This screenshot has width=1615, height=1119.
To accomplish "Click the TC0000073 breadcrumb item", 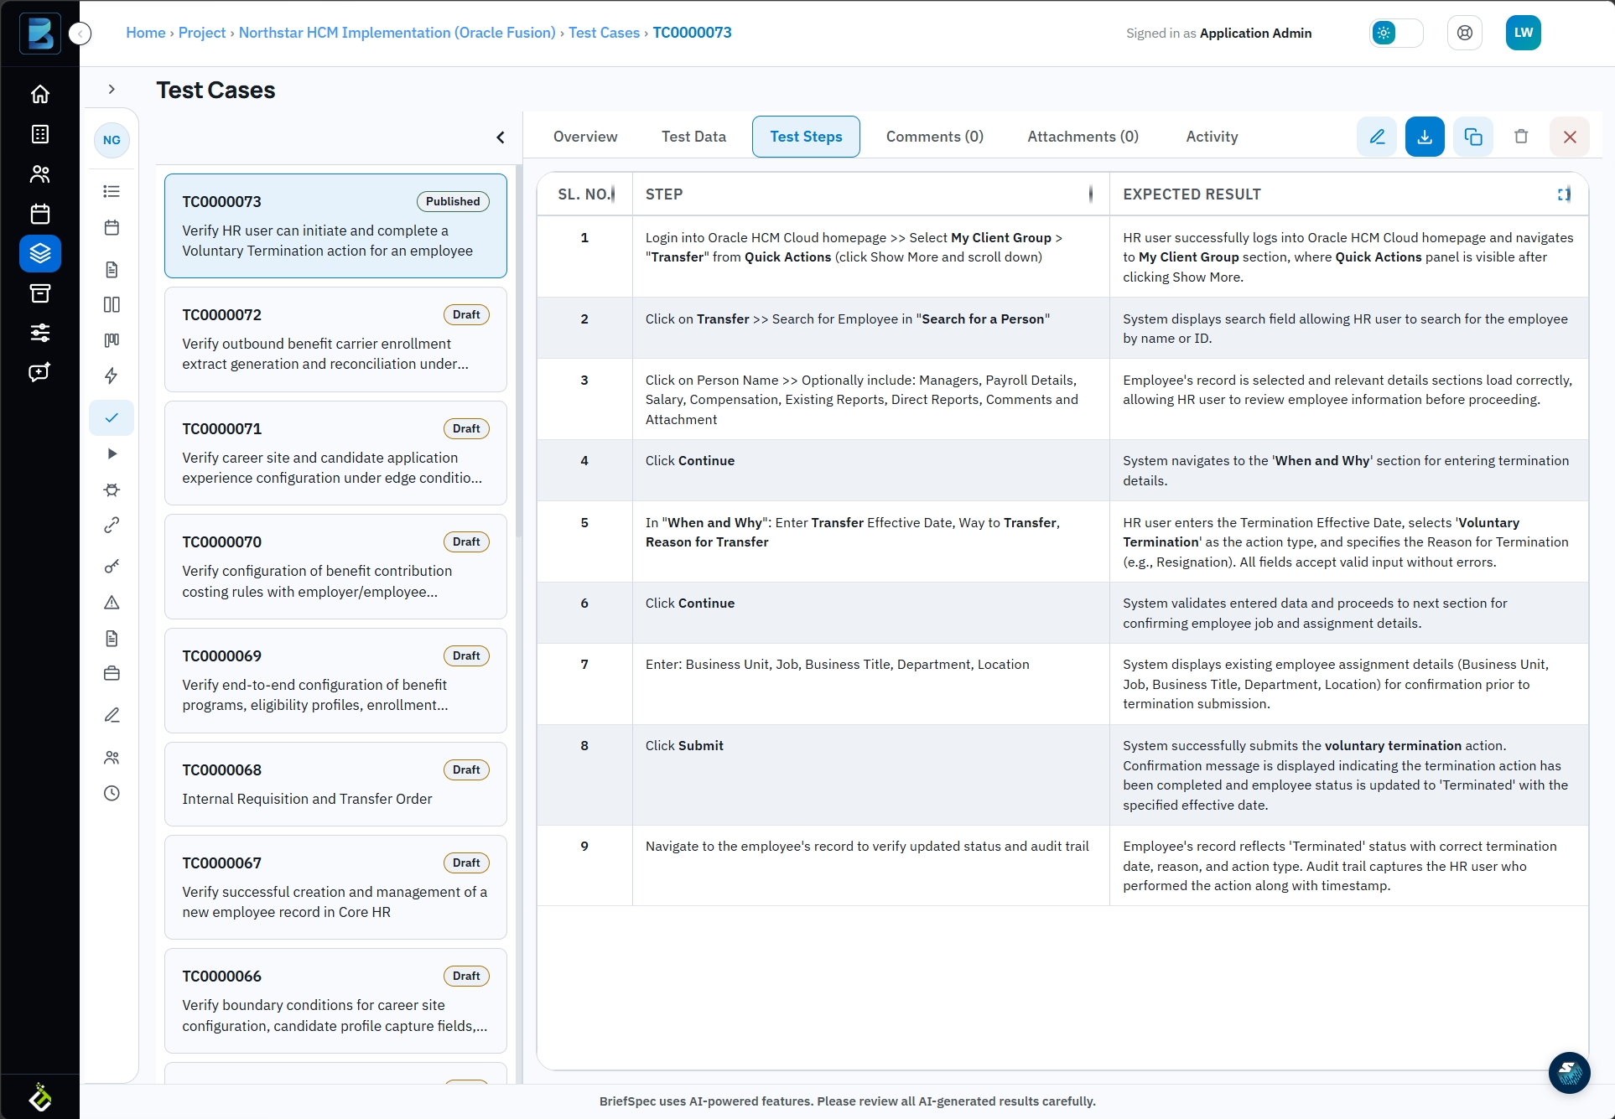I will pos(692,33).
